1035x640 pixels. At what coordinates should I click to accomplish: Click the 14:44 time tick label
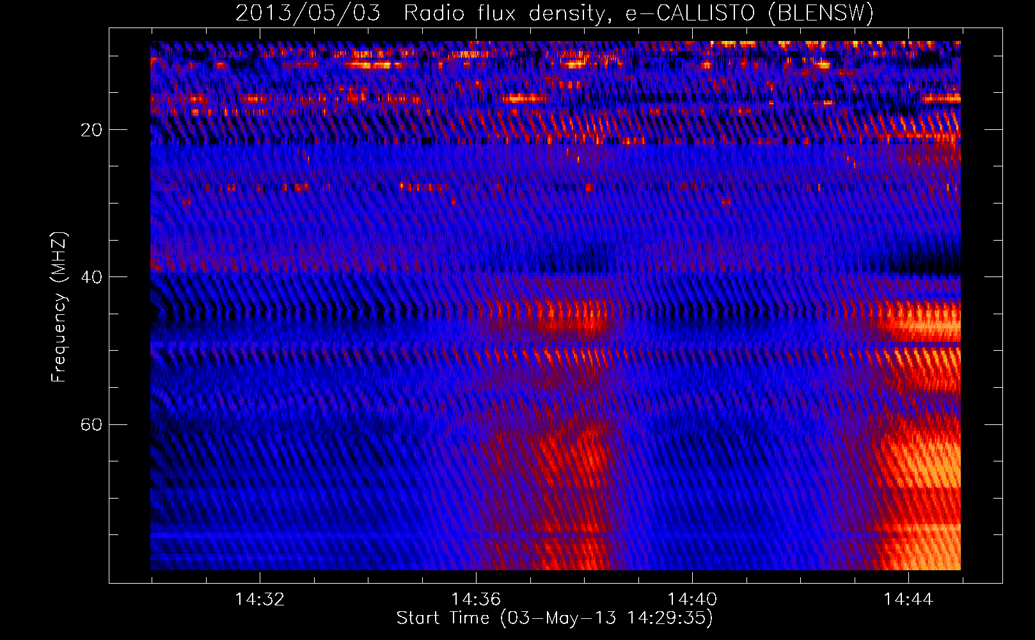pos(908,600)
